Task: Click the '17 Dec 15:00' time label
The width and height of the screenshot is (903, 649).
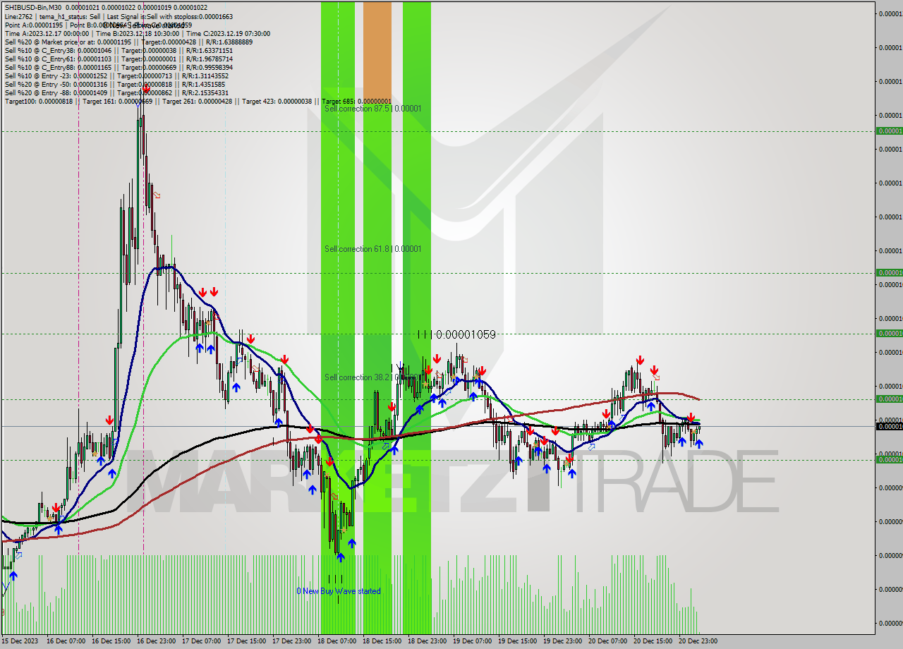Action: tap(246, 641)
